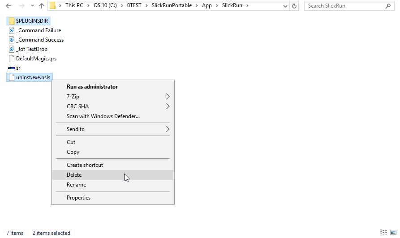Go up one folder level arrow
This screenshot has width=400, height=238.
point(42,6)
